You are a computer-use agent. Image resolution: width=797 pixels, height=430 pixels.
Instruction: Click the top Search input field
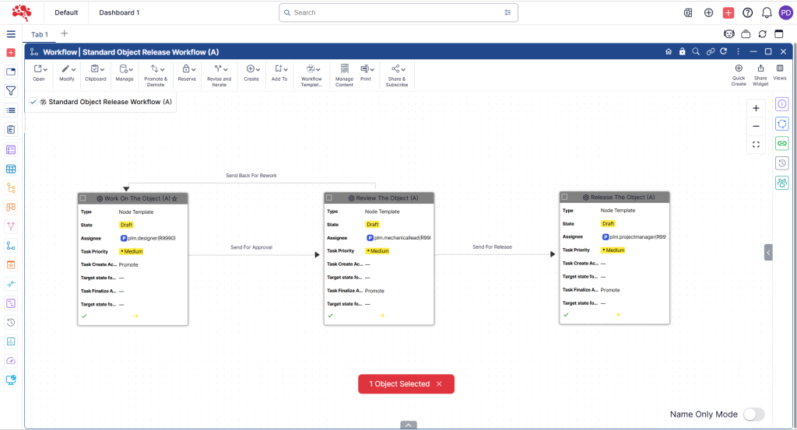397,12
